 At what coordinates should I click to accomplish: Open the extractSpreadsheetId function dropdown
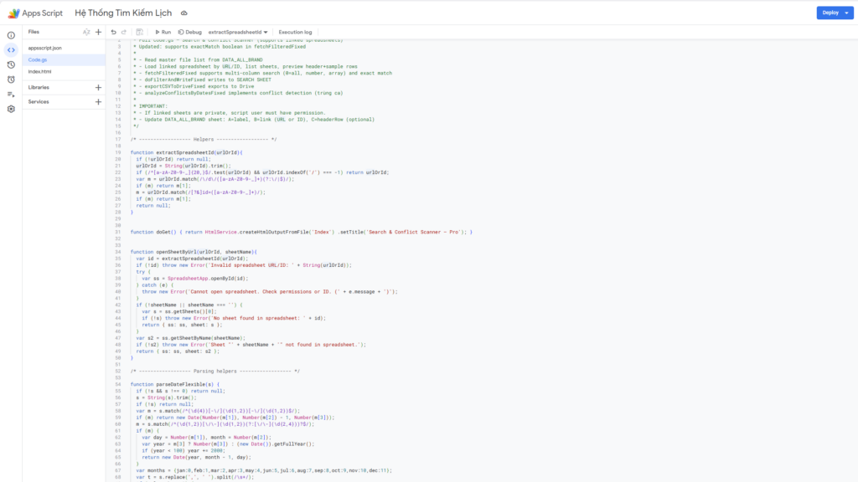238,32
